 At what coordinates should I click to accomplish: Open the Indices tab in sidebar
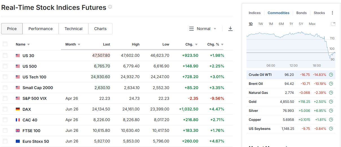[x=255, y=13]
